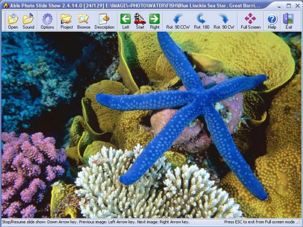The width and height of the screenshot is (303, 227).
Task: Toggle the slideshow Sound
Action: [x=28, y=20]
